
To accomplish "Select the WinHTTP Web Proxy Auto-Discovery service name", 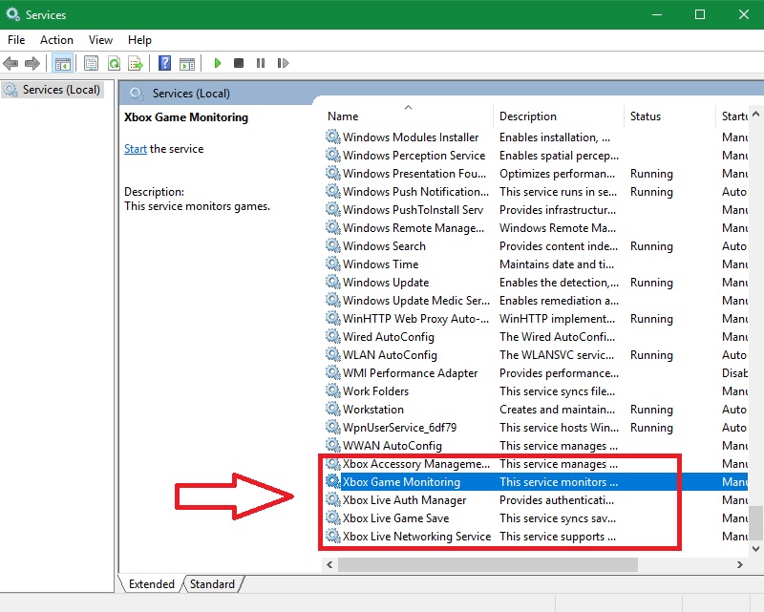I will [416, 319].
